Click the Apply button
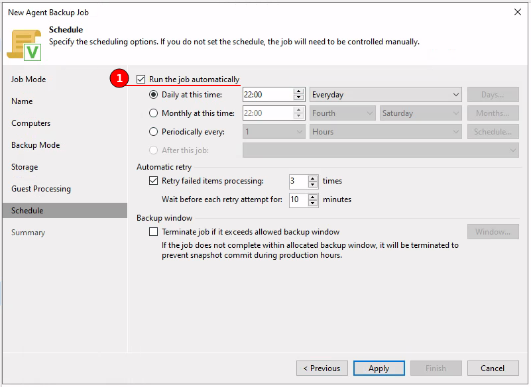Viewport: 531px width, 387px height. click(x=379, y=368)
